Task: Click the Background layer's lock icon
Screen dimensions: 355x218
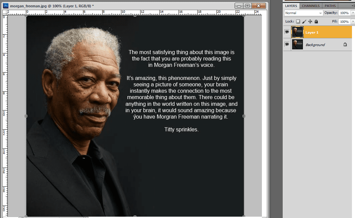Action: pyautogui.click(x=345, y=44)
